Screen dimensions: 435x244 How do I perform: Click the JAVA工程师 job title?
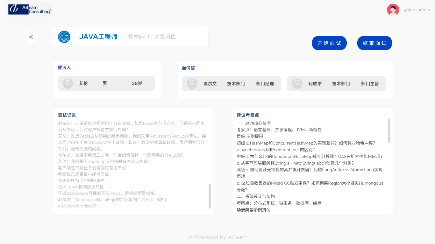[x=98, y=37]
